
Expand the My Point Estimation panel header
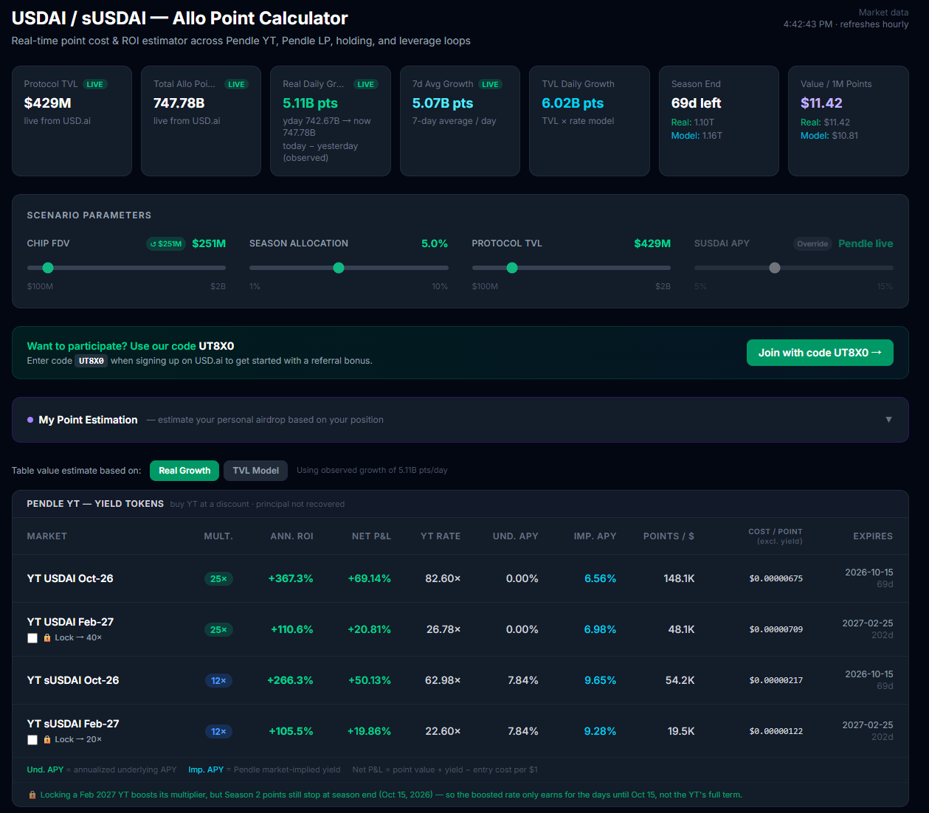tap(460, 420)
